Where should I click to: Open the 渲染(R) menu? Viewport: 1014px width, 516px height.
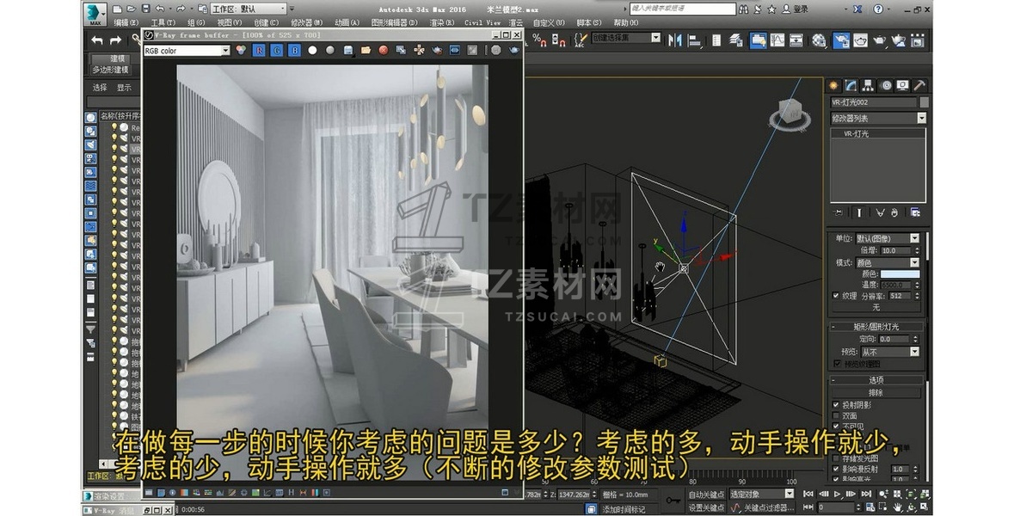(442, 22)
